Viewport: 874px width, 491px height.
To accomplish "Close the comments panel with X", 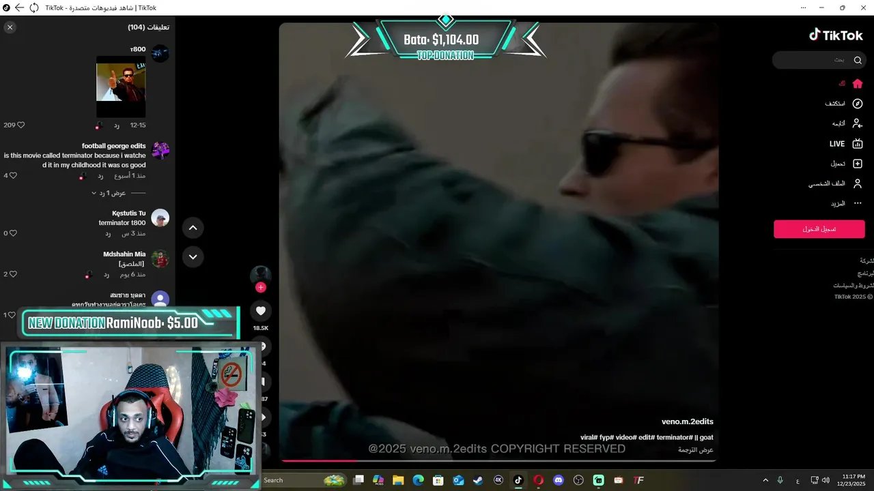I will click(x=10, y=27).
